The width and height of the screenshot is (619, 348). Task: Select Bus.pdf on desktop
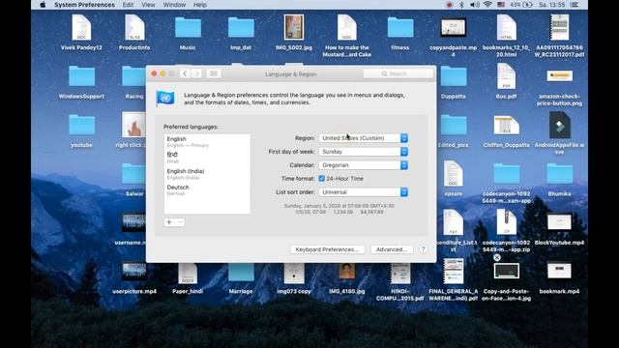[506, 76]
